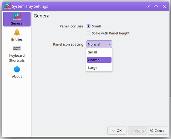Screen dimensions: 171x139
Task: Select Scale with Panel height radio
Action: (x=88, y=33)
